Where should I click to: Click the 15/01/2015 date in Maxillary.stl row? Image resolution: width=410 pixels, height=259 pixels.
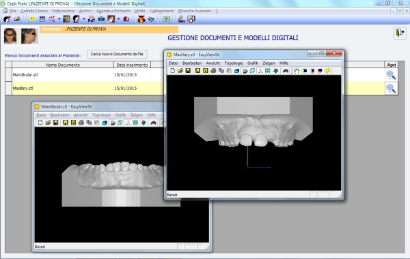point(126,89)
